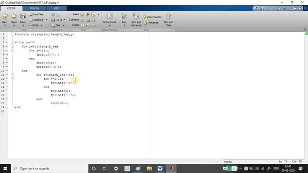
Task: Collapse the function block on line 1
Action: pyautogui.click(x=13, y=34)
